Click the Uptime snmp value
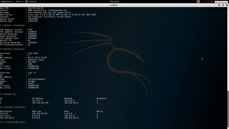 (33, 21)
